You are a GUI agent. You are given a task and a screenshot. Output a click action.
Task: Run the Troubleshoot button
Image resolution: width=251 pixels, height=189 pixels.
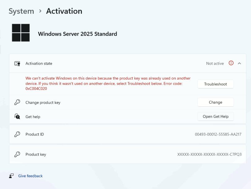[216, 84]
